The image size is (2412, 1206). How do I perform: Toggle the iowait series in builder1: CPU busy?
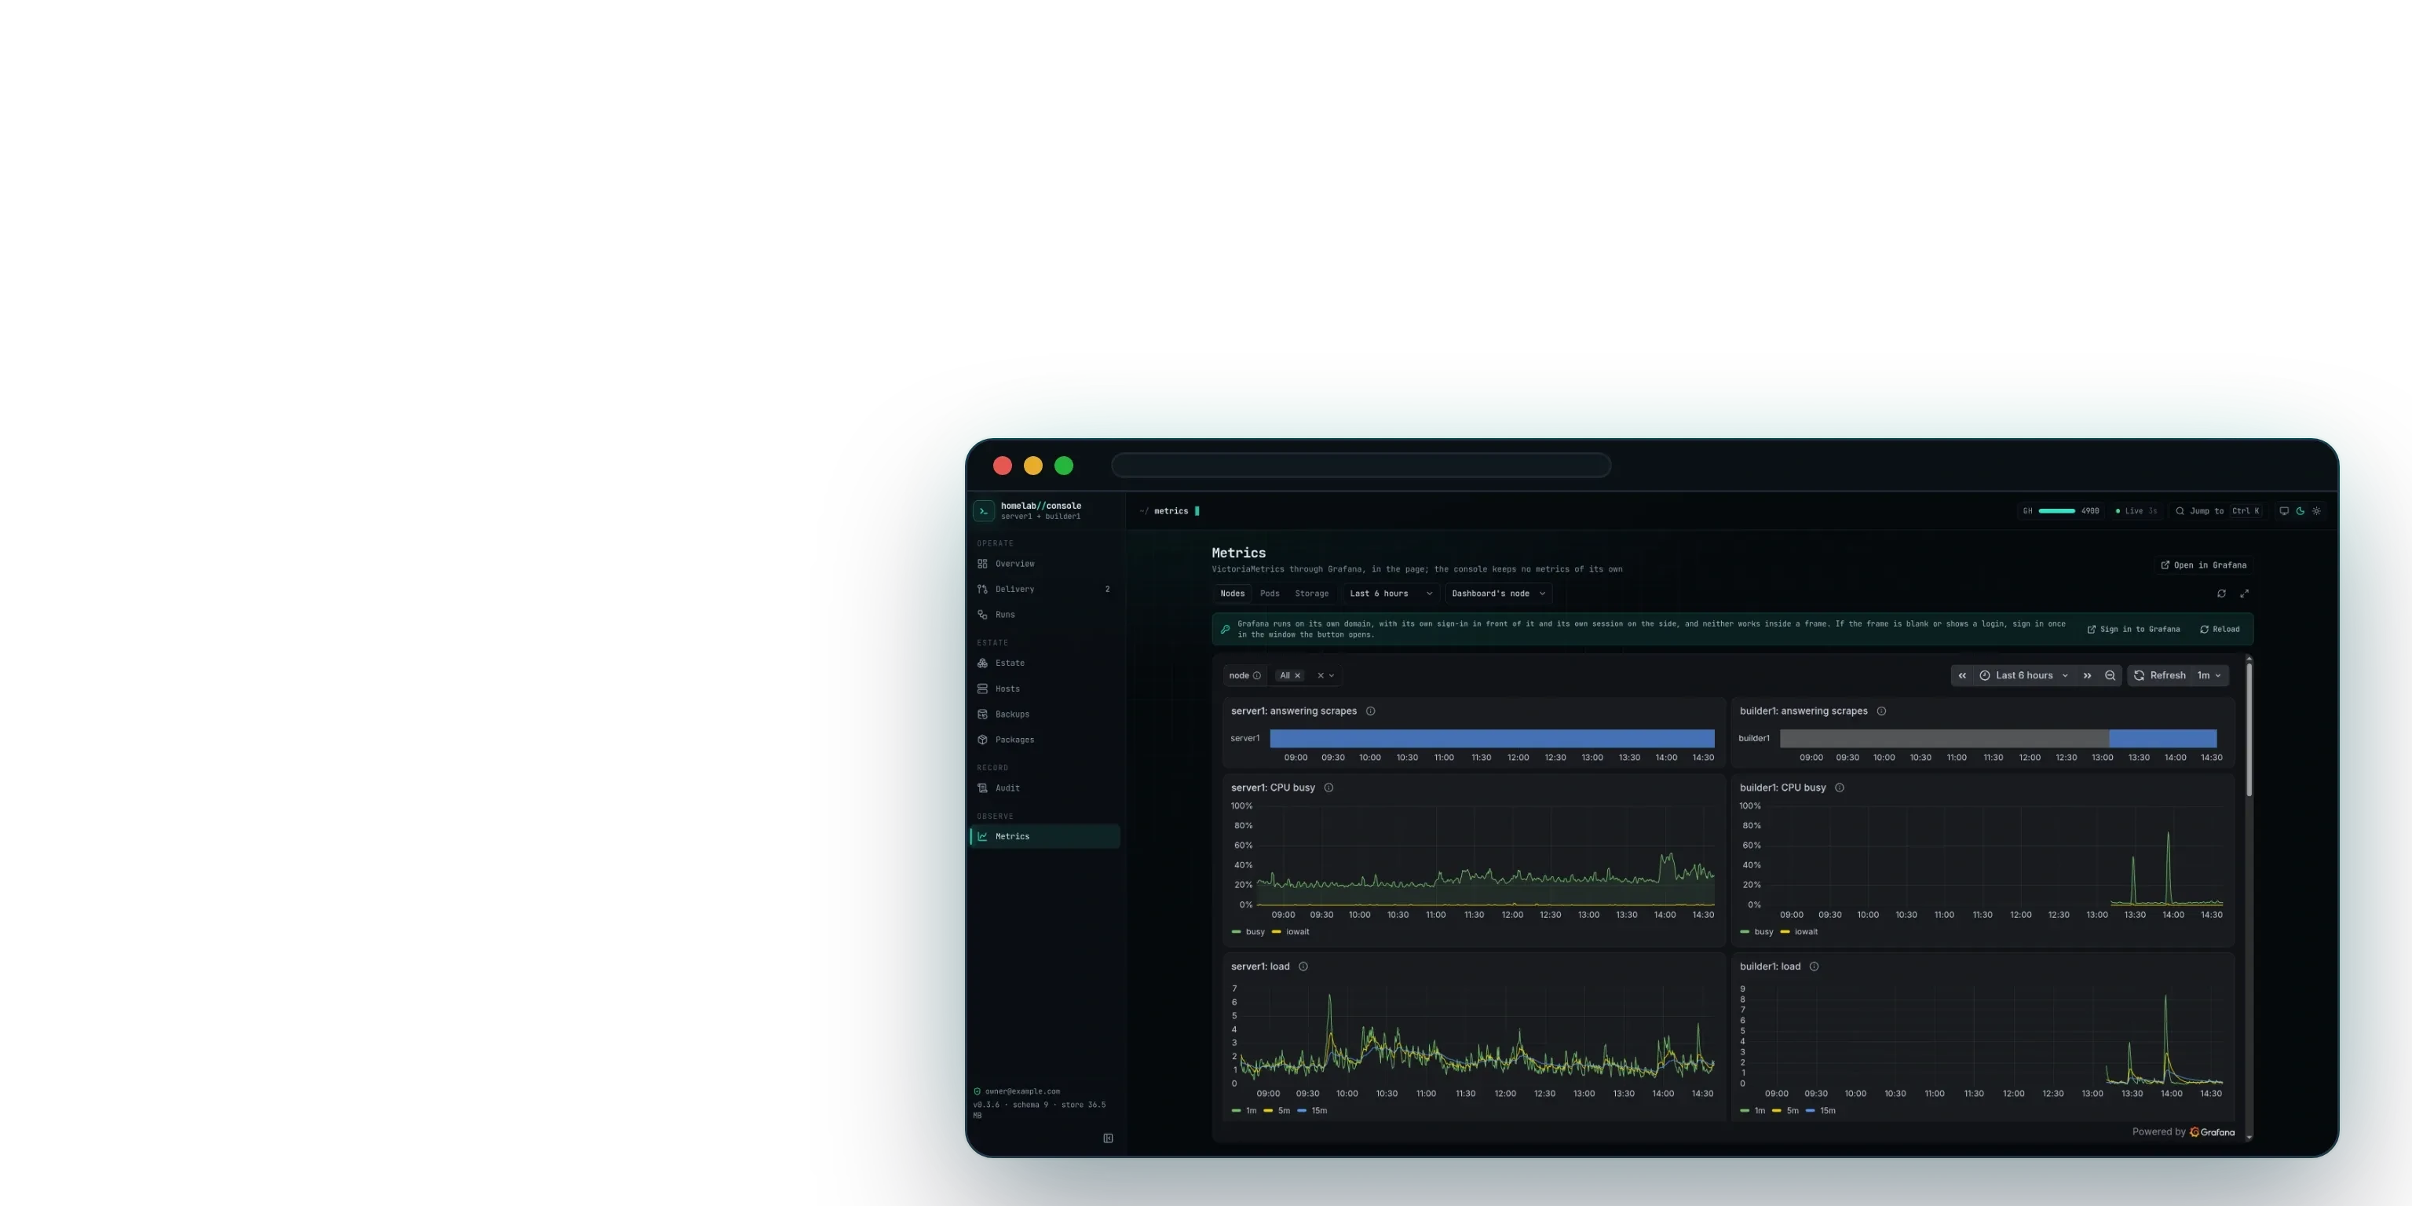coord(1799,933)
